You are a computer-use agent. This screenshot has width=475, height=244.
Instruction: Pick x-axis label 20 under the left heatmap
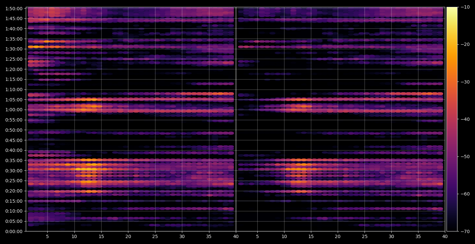pyautogui.click(x=128, y=236)
